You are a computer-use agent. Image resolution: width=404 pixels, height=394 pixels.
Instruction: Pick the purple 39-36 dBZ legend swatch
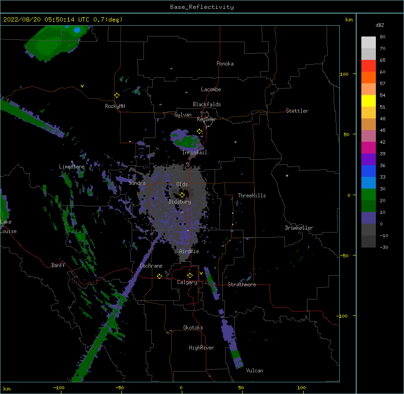368,160
